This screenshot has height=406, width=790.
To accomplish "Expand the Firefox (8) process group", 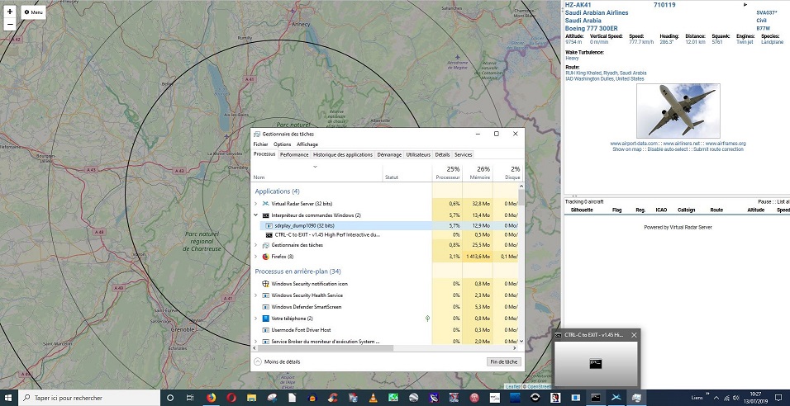I will (x=255, y=257).
